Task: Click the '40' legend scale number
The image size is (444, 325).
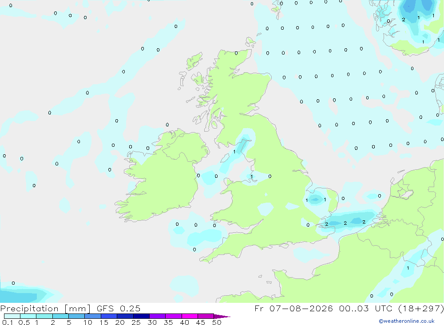Action: (x=185, y=322)
